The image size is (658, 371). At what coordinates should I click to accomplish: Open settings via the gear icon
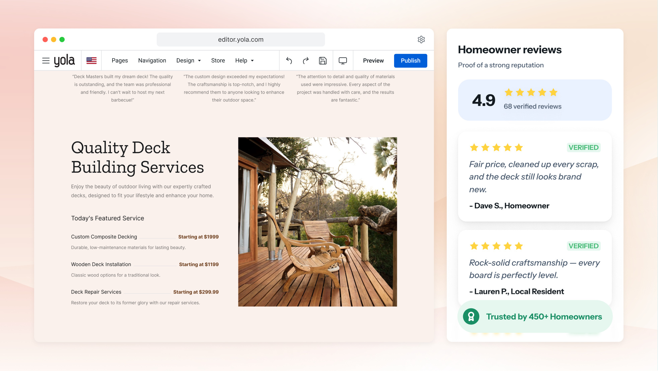coord(421,40)
